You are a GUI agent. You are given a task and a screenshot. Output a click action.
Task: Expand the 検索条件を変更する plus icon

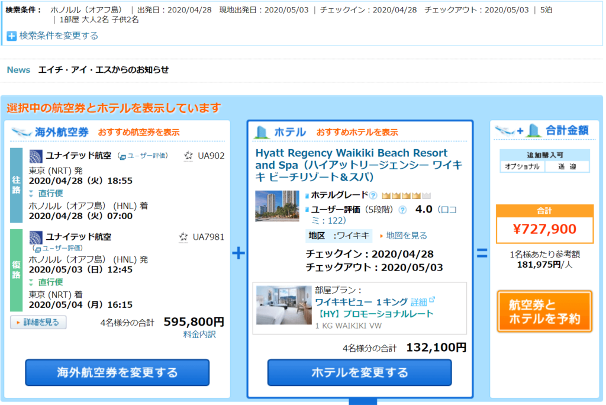[x=11, y=36]
